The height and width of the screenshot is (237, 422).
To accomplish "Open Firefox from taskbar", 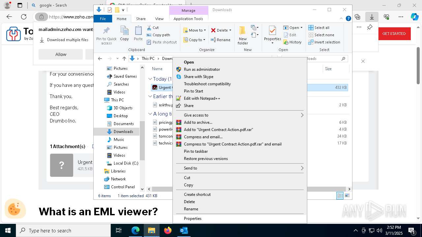I will pos(168,230).
